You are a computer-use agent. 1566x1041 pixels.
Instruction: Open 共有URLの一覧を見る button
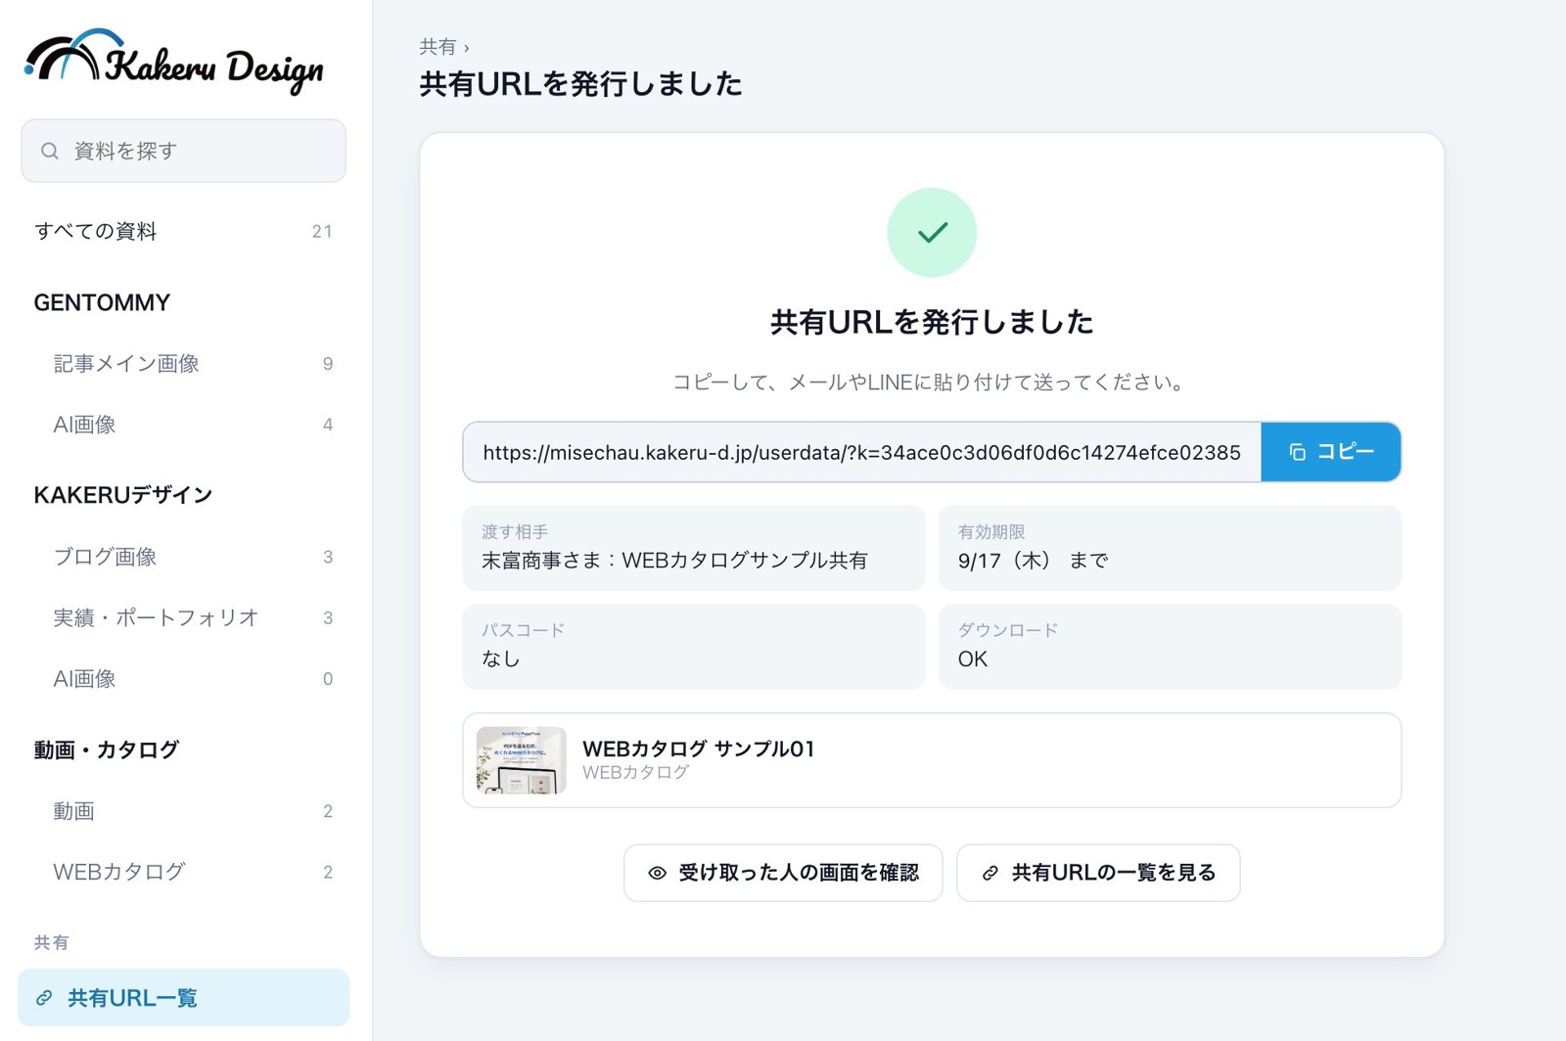tap(1098, 873)
